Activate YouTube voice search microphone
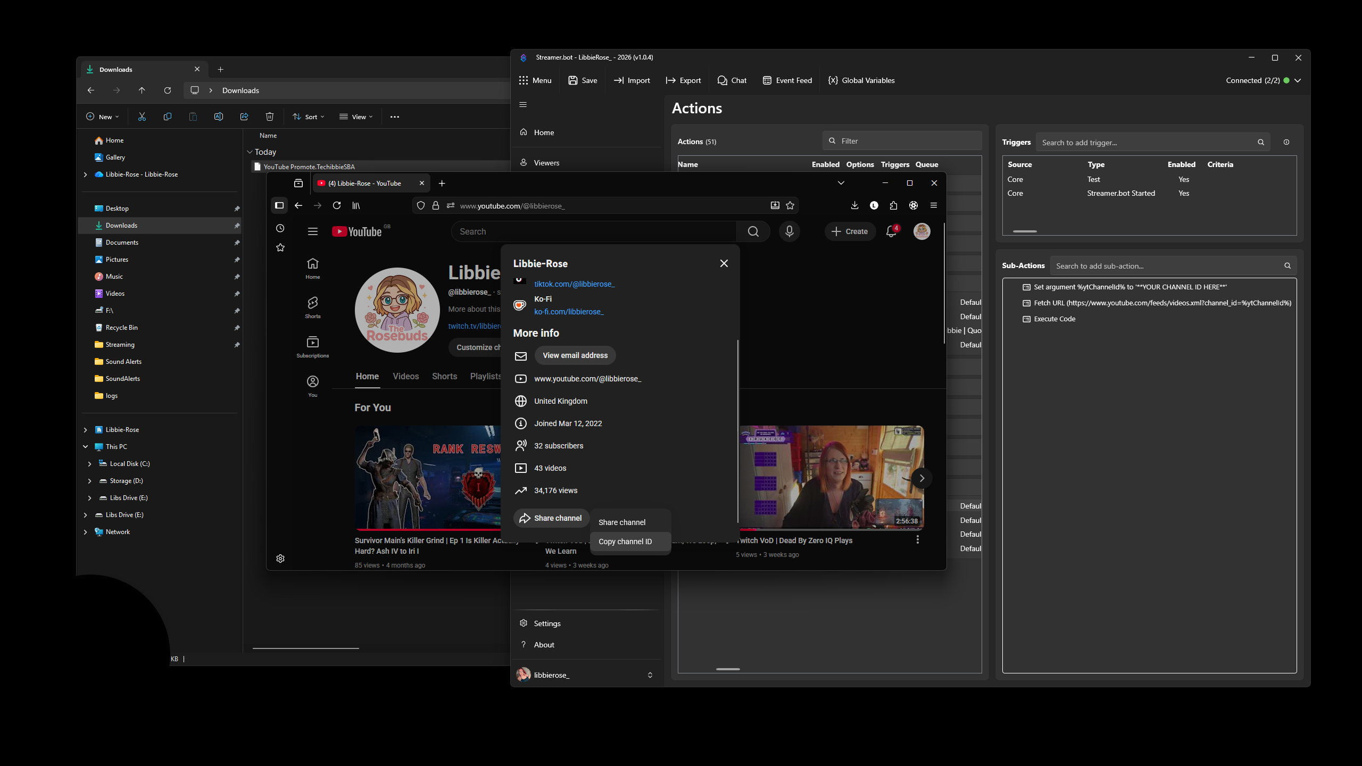Viewport: 1362px width, 766px height. [x=790, y=231]
